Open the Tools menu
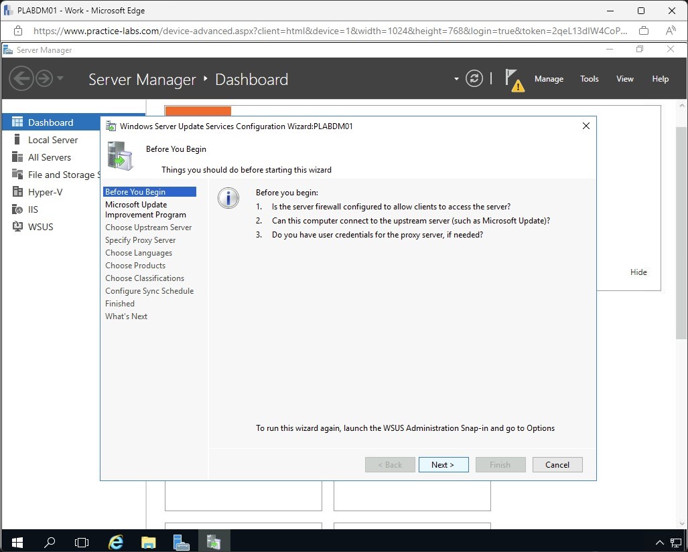688x552 pixels. tap(589, 79)
